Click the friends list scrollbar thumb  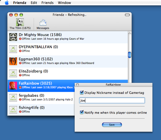point(130,55)
